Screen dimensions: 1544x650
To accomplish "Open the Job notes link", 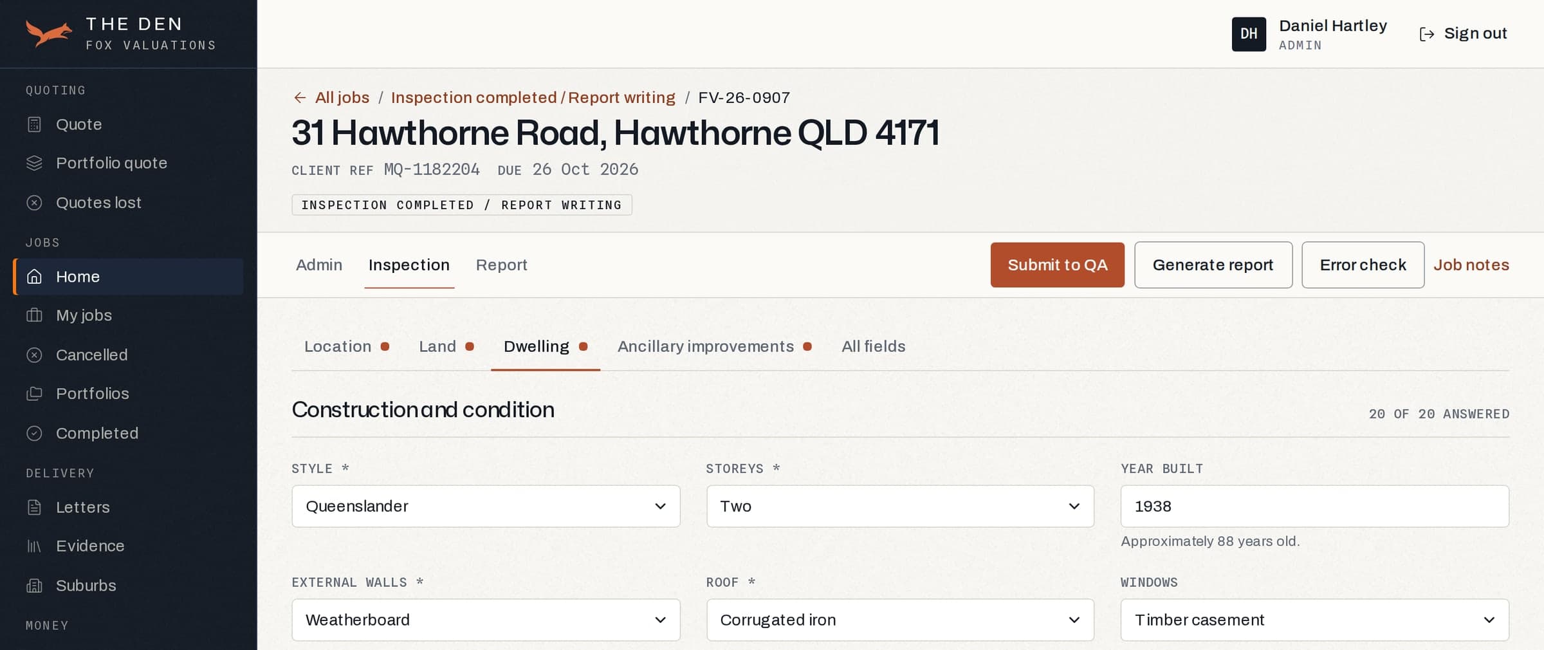I will coord(1471,265).
